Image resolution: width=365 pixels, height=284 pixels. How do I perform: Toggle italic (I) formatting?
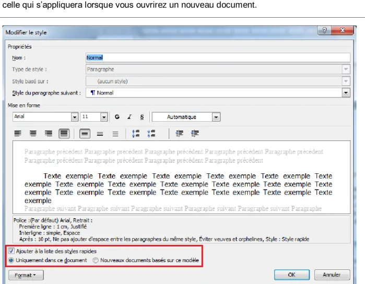click(129, 117)
